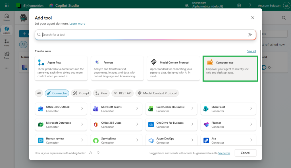The image size is (291, 168).
Task: Expand Azure DevOps chevron
Action: pos(192,140)
